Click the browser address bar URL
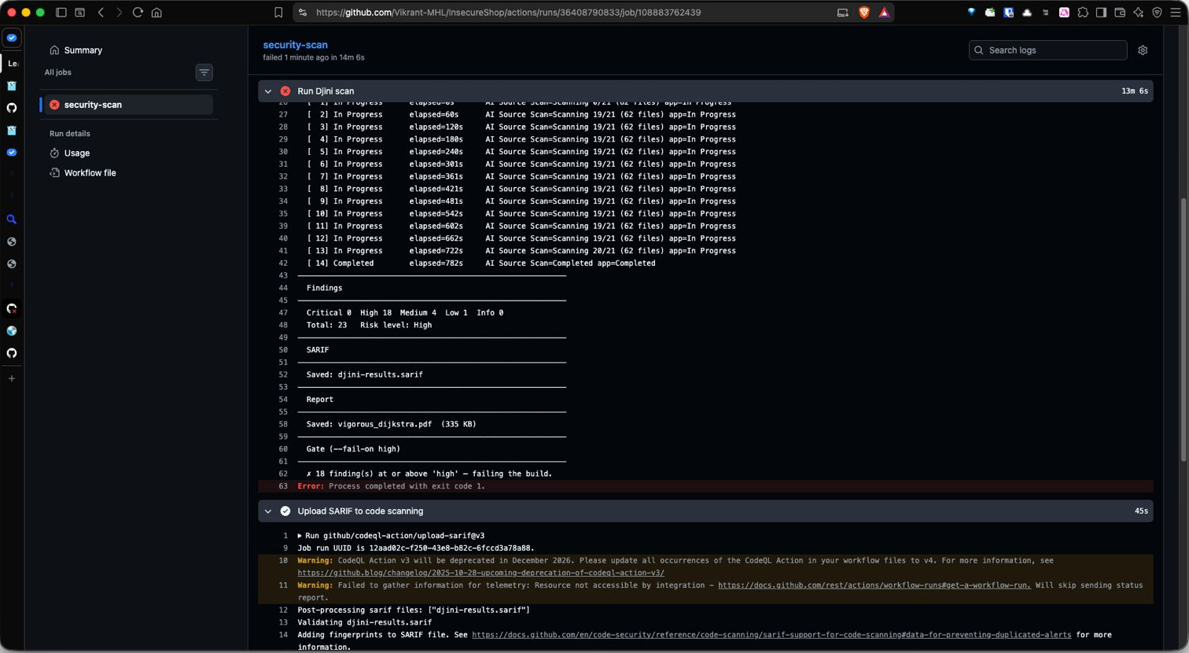The height and width of the screenshot is (653, 1189). click(508, 13)
